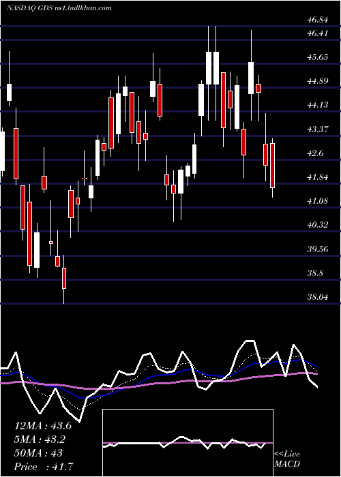Click the 40.32 price axis label
This screenshot has height=477, width=341.
pos(317,225)
